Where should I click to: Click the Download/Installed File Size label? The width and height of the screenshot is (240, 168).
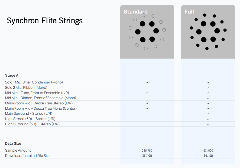(x=28, y=156)
